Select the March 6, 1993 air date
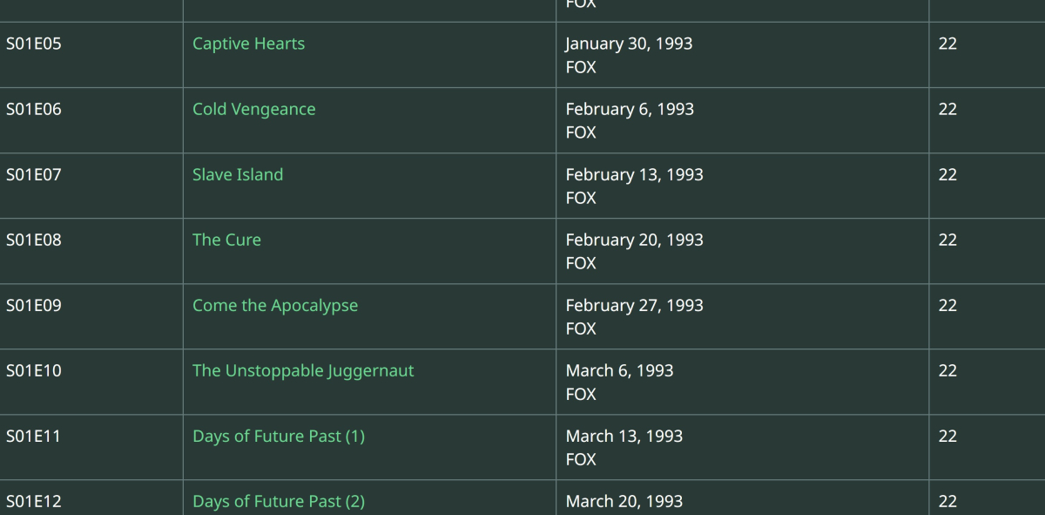The height and width of the screenshot is (515, 1045). pyautogui.click(x=619, y=370)
